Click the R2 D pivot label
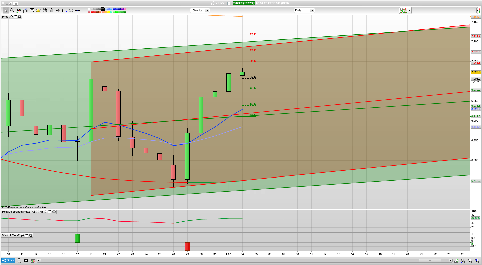Viewport: 482px width, 265px height. pos(253,50)
